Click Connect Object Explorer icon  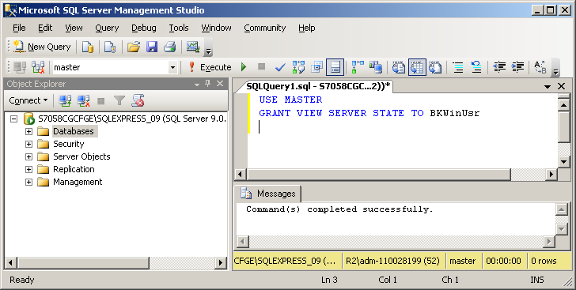point(66,100)
